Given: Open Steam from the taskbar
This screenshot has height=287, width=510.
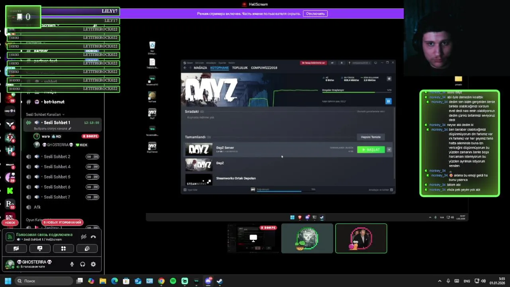Looking at the screenshot, I should [220, 281].
